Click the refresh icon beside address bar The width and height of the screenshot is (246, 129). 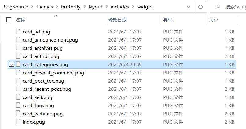[x=200, y=7]
